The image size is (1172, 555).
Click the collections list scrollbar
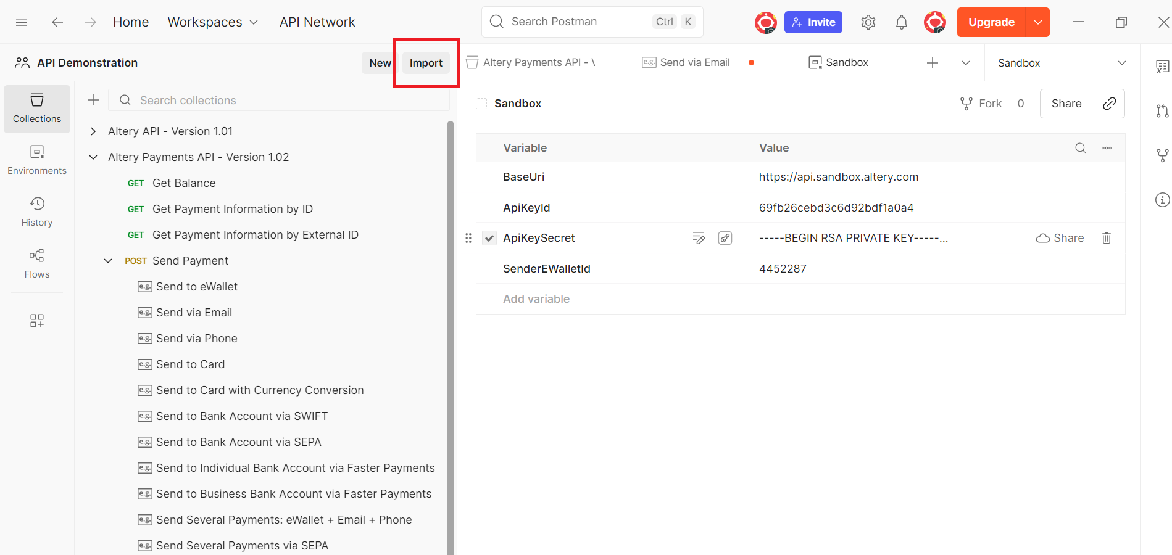tap(451, 338)
